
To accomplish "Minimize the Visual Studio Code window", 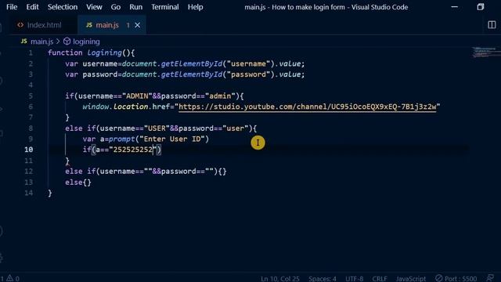I will tap(454, 7).
